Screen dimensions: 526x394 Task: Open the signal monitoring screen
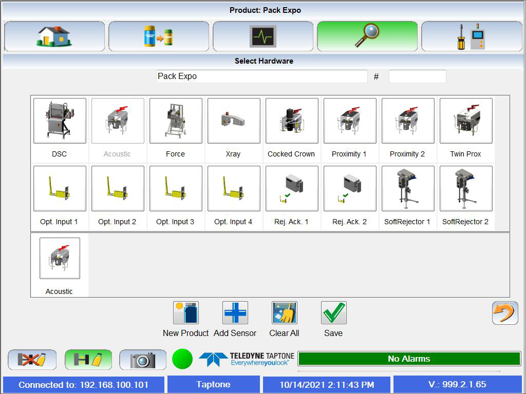[x=262, y=36]
